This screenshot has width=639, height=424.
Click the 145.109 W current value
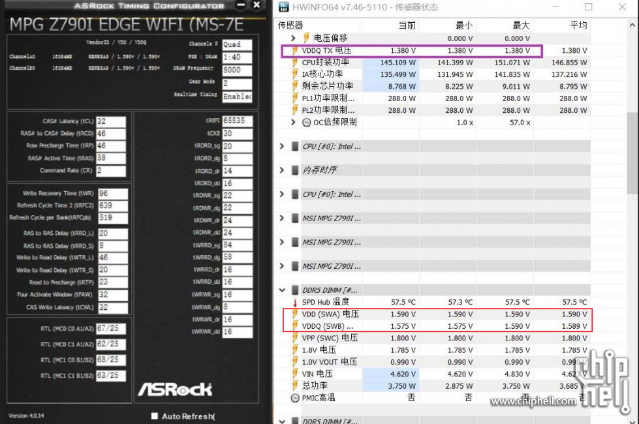397,63
